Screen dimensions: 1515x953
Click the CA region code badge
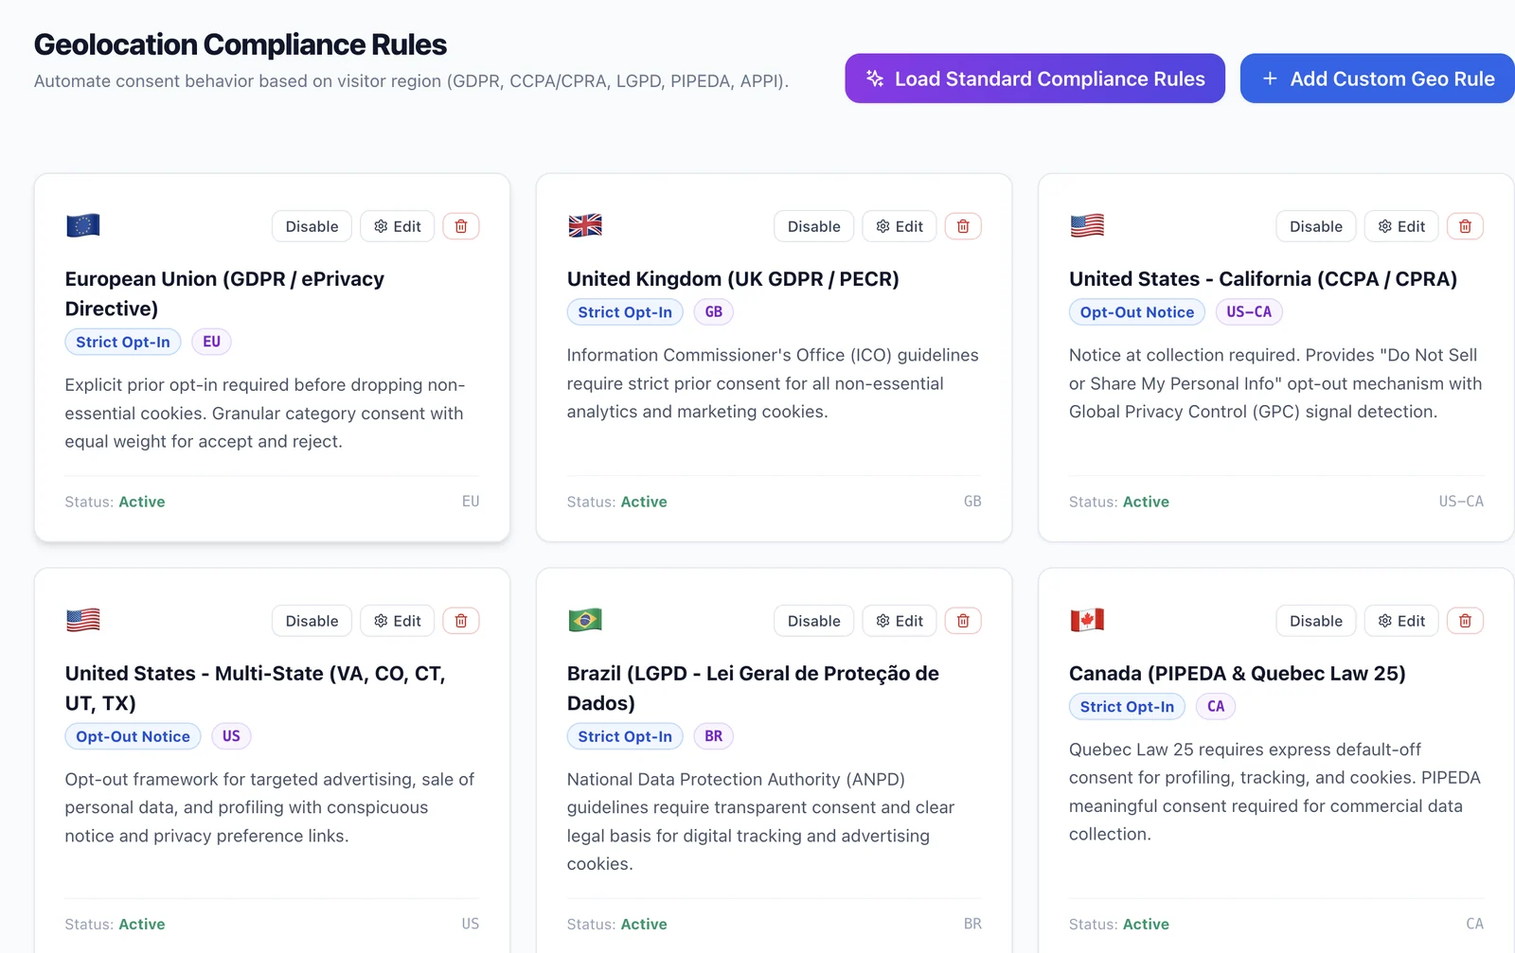click(1216, 707)
